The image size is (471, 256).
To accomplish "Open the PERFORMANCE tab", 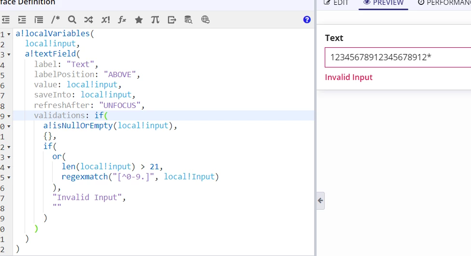I will tap(444, 3).
